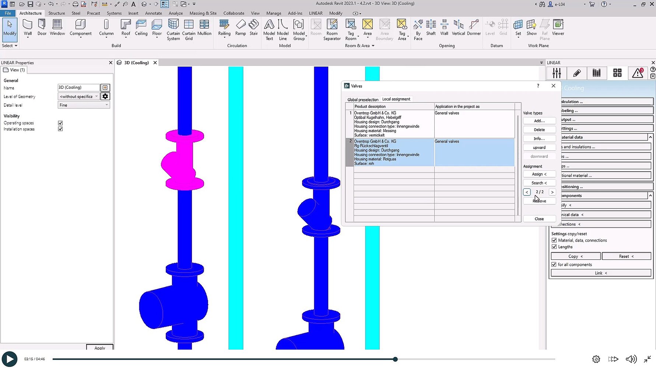The image size is (656, 368).
Task: Open the LINEAR warnings triangle icon
Action: (x=638, y=73)
